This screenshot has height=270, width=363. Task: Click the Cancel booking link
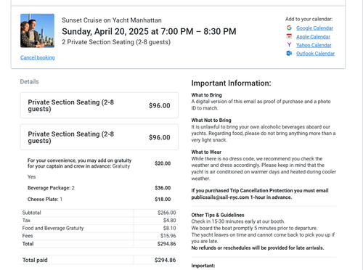coord(38,57)
